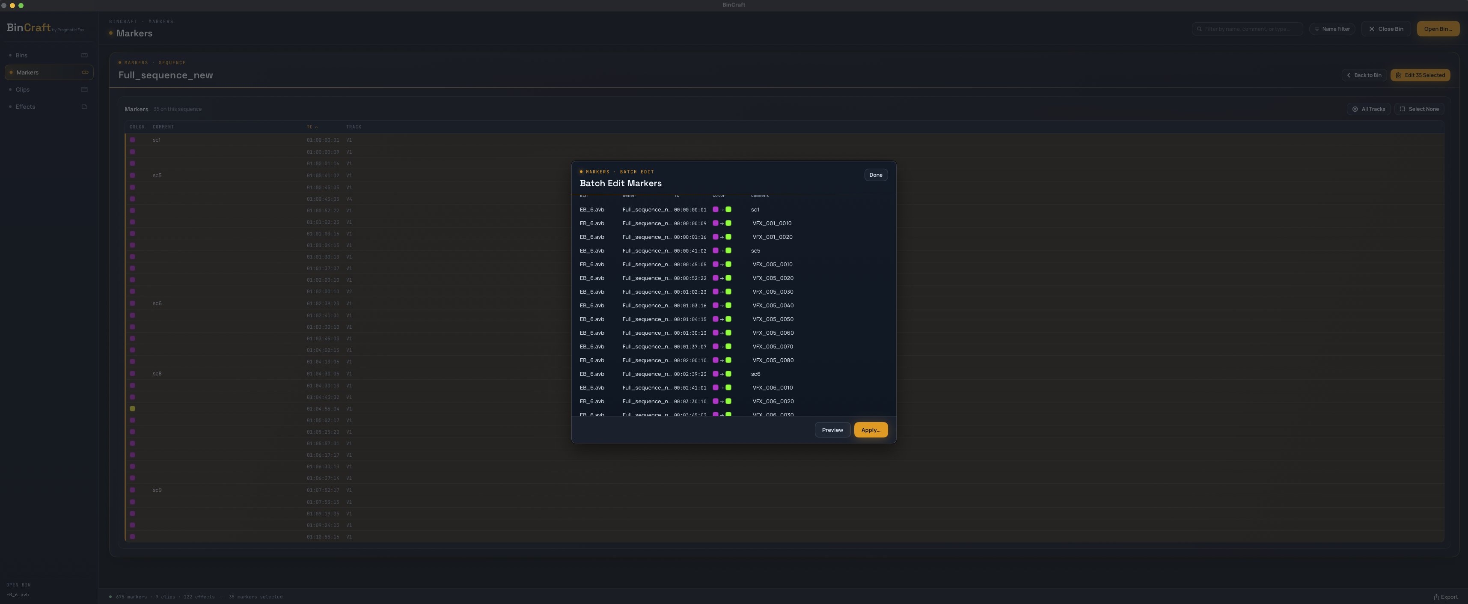
Task: Click the sc6 comment in dialog list
Action: tap(756, 374)
